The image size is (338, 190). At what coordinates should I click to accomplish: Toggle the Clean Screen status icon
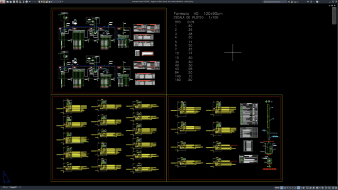pos(333,188)
